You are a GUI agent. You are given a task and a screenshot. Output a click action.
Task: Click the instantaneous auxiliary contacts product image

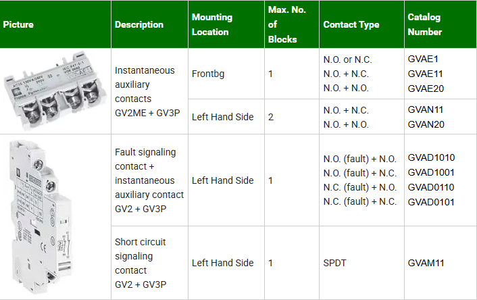point(56,90)
